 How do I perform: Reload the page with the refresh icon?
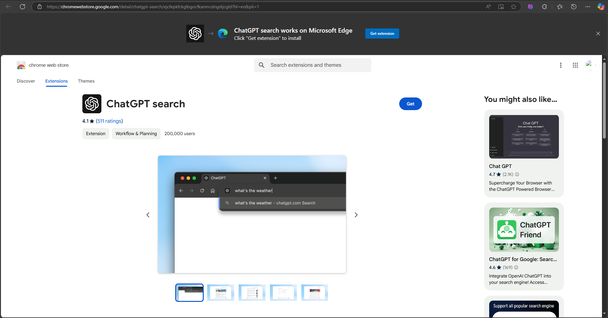point(22,7)
